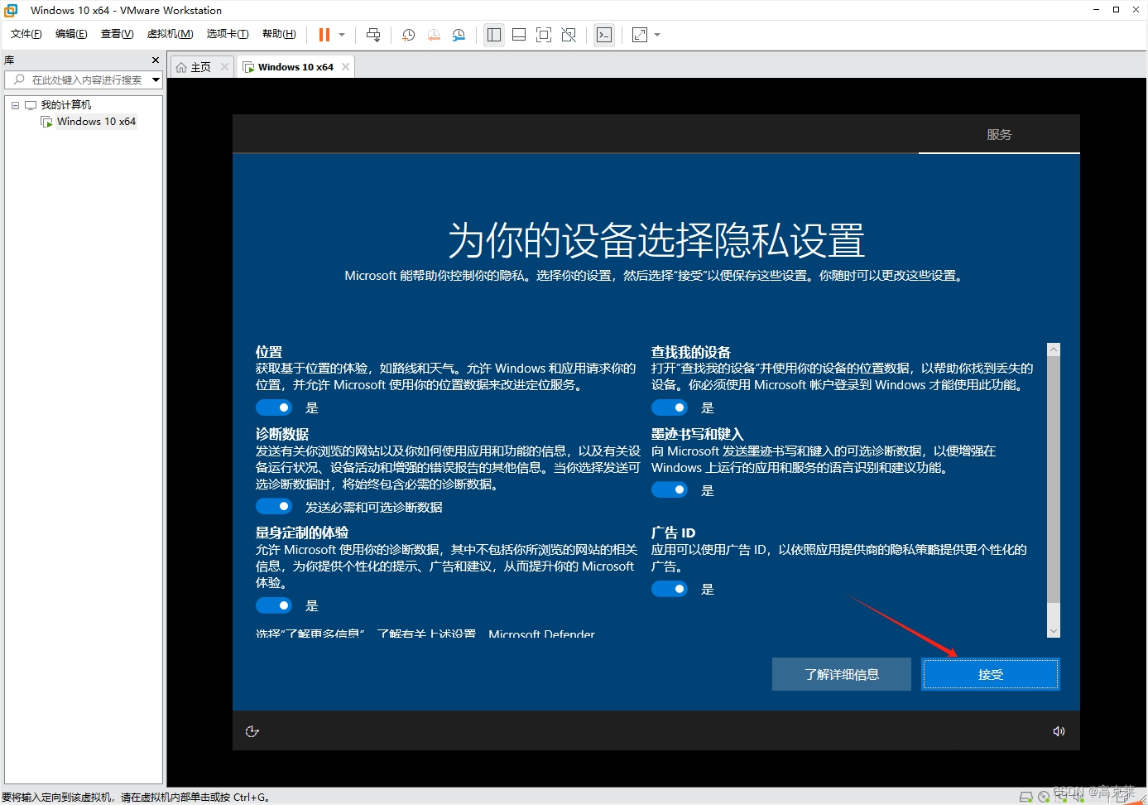Image resolution: width=1148 pixels, height=805 pixels.
Task: Toggle the 查找我的设备 switch
Action: coord(670,407)
